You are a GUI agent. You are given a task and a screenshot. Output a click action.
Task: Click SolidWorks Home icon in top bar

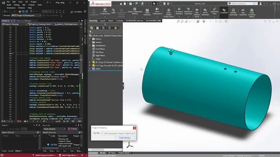[x=121, y=3]
